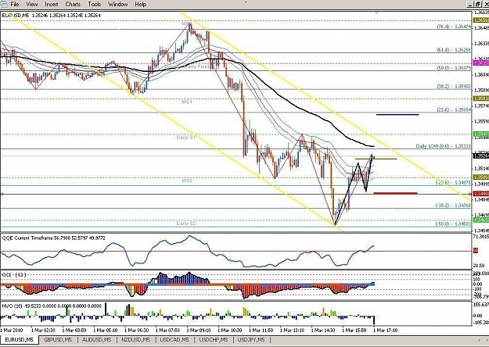Image resolution: width=489 pixels, height=347 pixels.
Task: Open the Tools menu
Action: tap(94, 5)
